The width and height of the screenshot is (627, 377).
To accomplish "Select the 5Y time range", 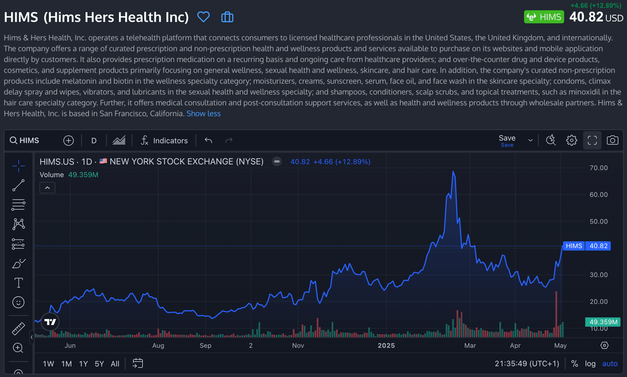I will 99,364.
